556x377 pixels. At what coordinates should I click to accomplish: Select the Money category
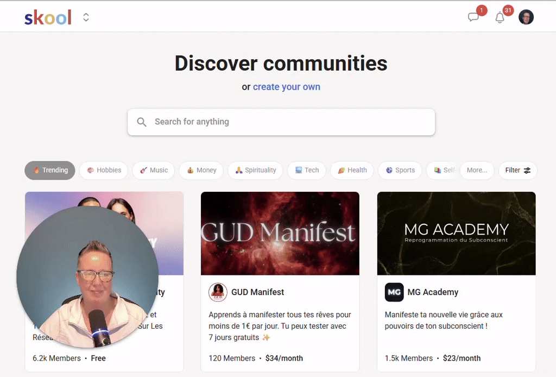click(x=201, y=170)
